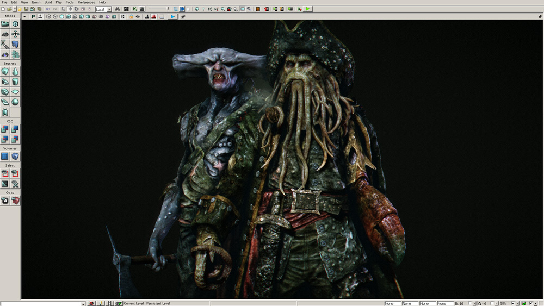This screenshot has width=544, height=306.
Task: Click the viewport maximize icon at top right
Action: pos(540,16)
